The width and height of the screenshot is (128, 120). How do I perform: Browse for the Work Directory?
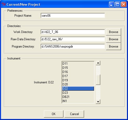coord(114,32)
